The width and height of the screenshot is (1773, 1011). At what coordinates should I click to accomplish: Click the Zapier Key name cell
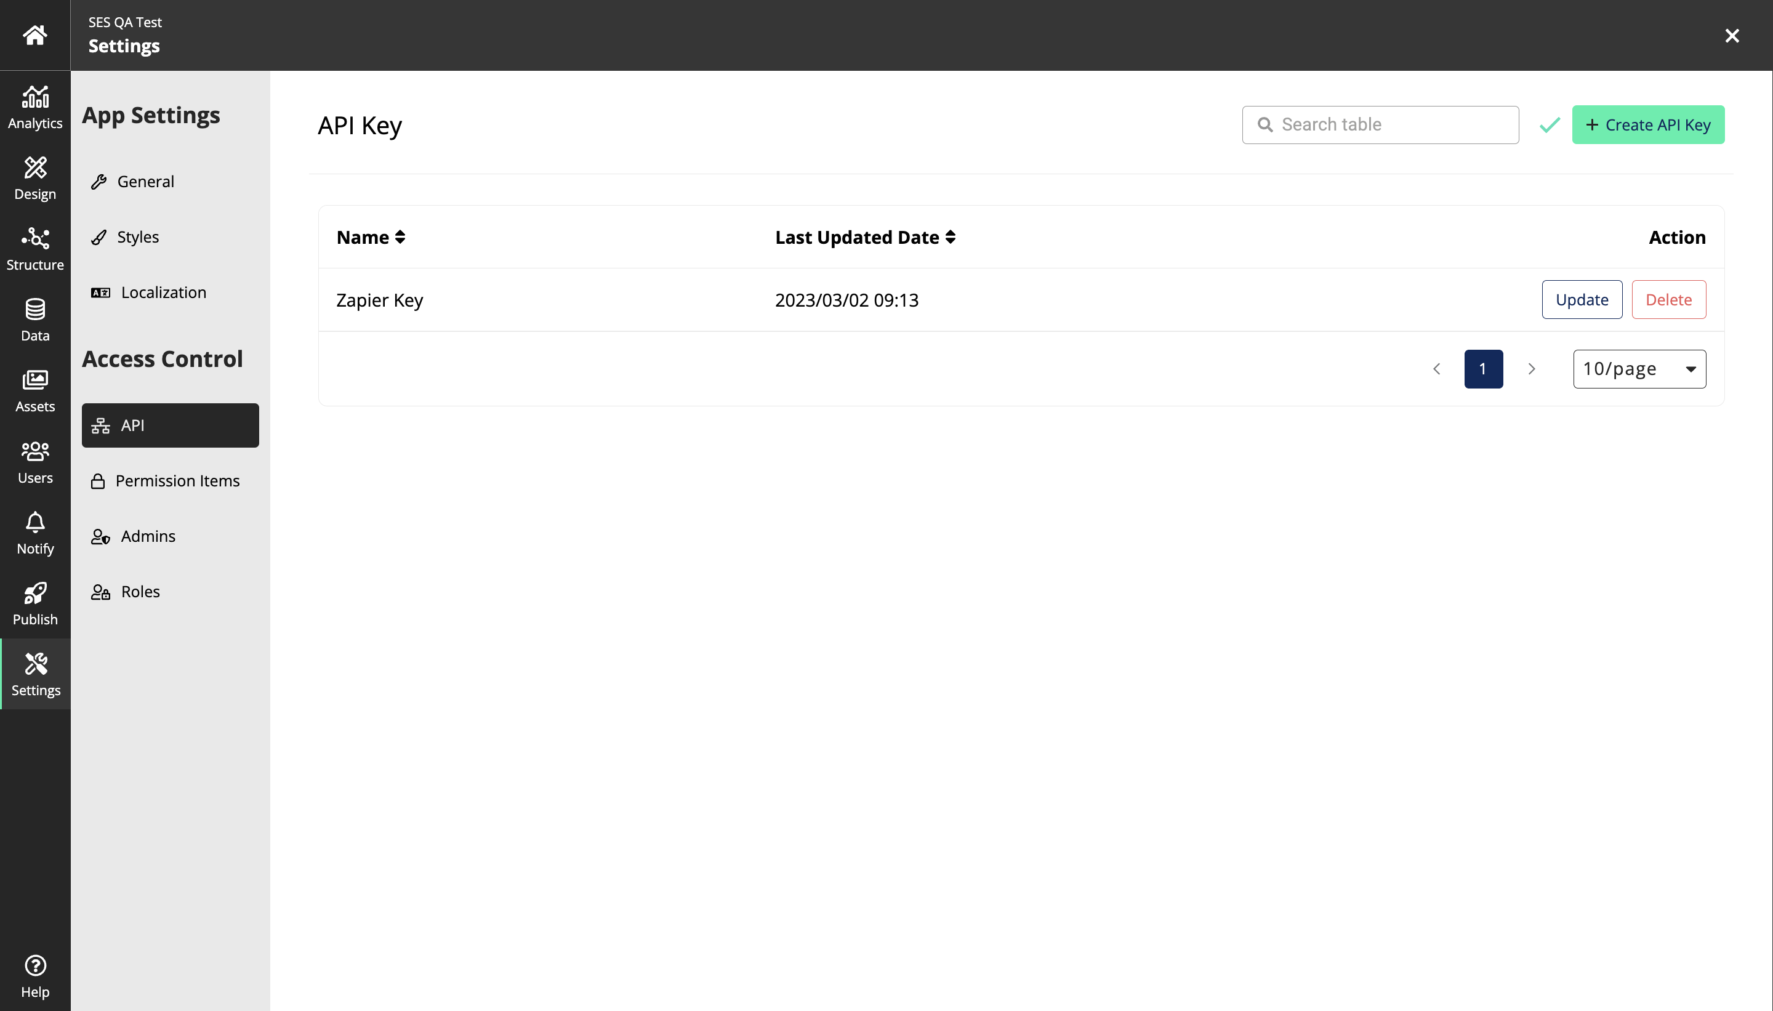click(379, 300)
